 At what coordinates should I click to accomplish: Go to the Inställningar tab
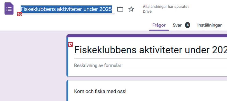[209, 25]
